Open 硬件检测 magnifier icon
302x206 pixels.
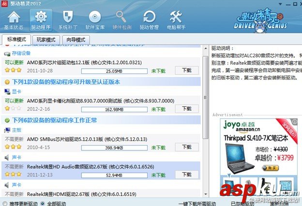click(x=122, y=20)
